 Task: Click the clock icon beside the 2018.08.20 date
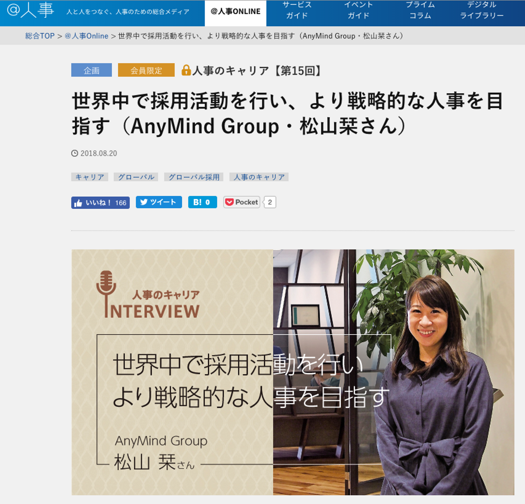tap(75, 153)
